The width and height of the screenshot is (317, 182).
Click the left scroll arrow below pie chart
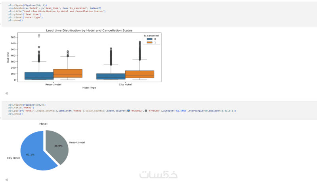coord(6,180)
